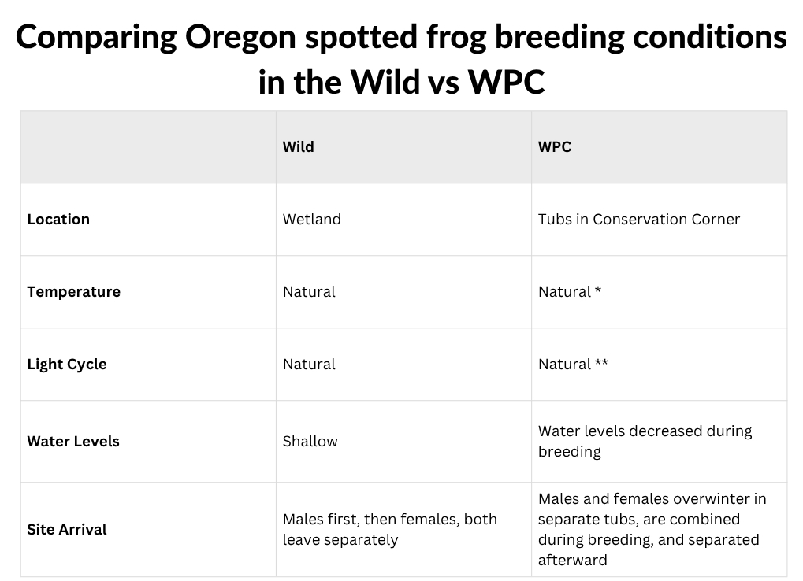Select the "Location" row label
The width and height of the screenshot is (803, 581).
tap(58, 220)
